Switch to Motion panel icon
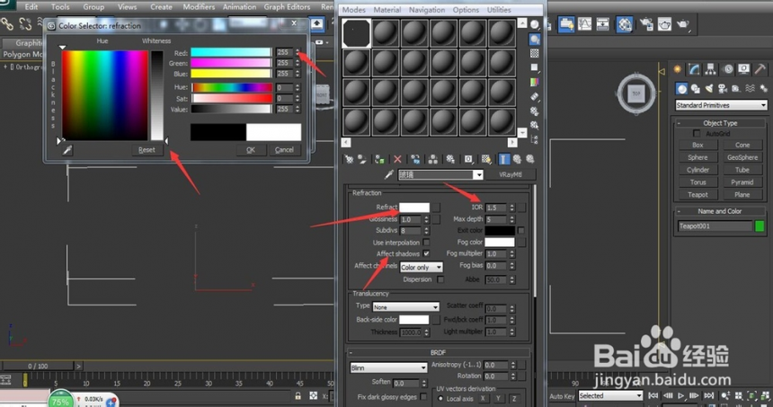 tap(728, 69)
